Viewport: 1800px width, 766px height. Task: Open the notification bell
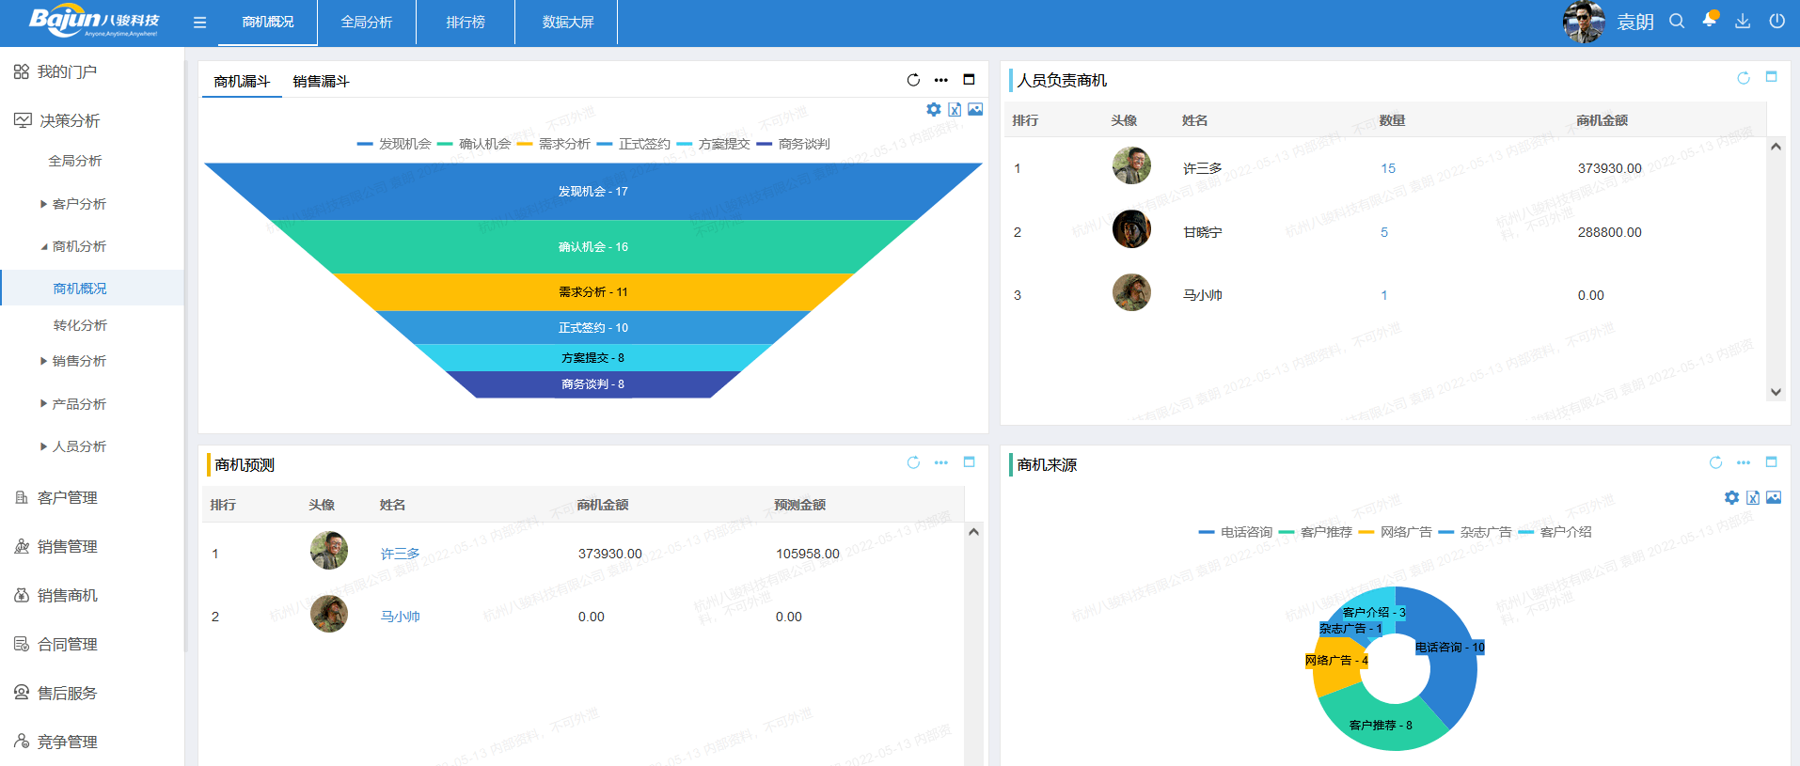1709,21
